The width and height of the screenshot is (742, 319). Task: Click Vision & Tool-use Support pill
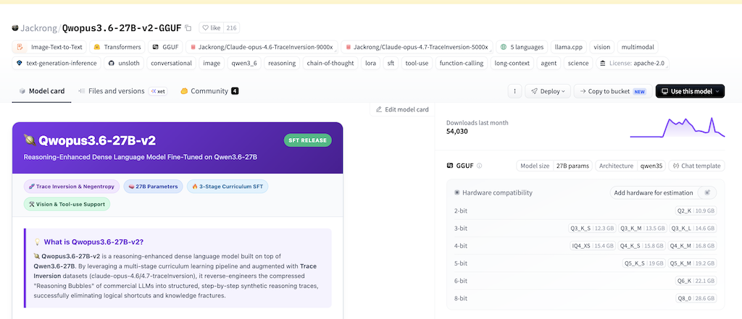click(x=67, y=204)
